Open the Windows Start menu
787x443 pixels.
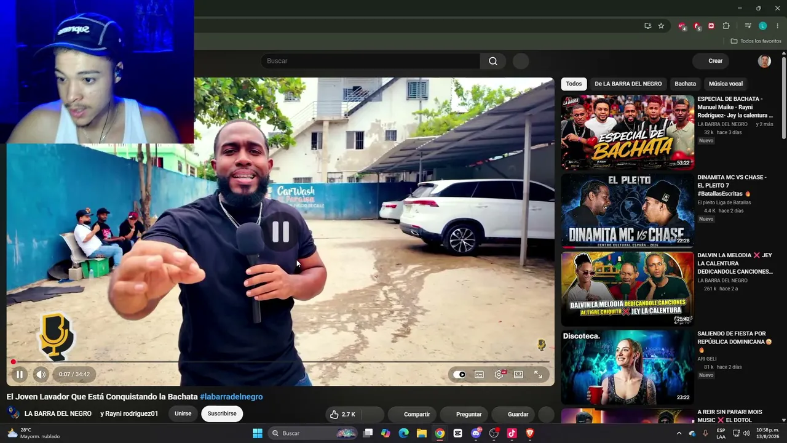[x=258, y=433]
